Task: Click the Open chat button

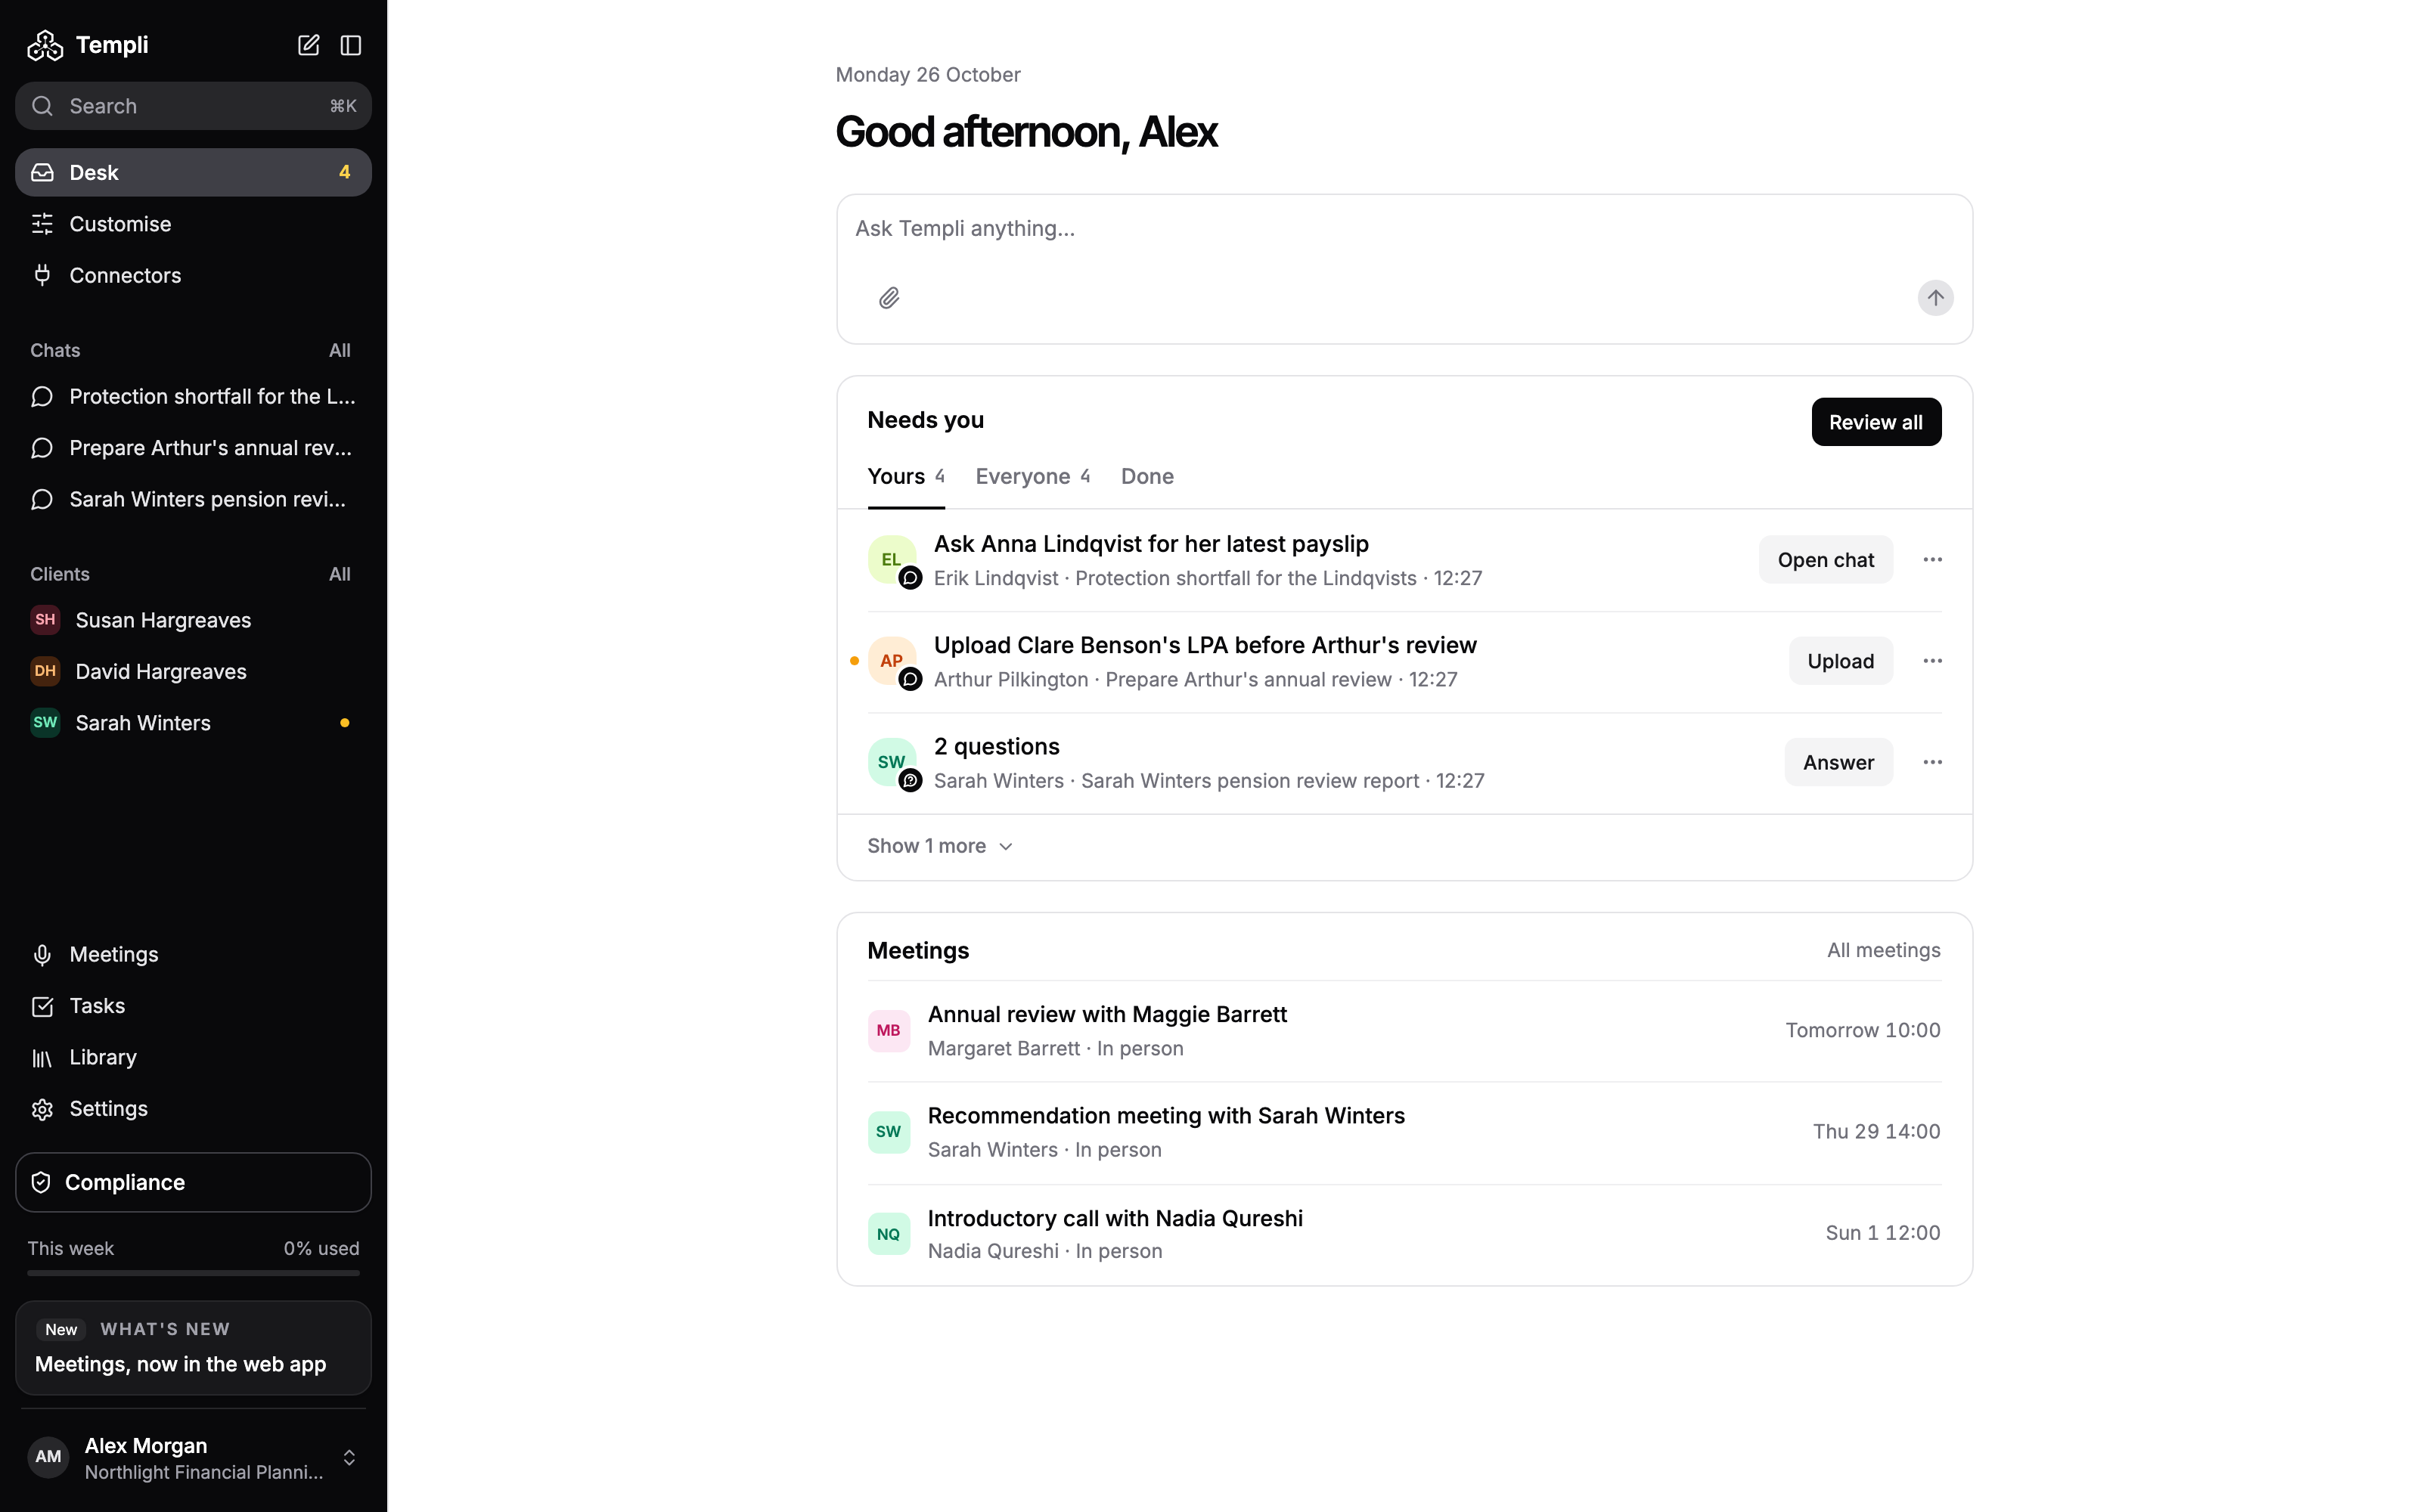Action: click(1825, 560)
